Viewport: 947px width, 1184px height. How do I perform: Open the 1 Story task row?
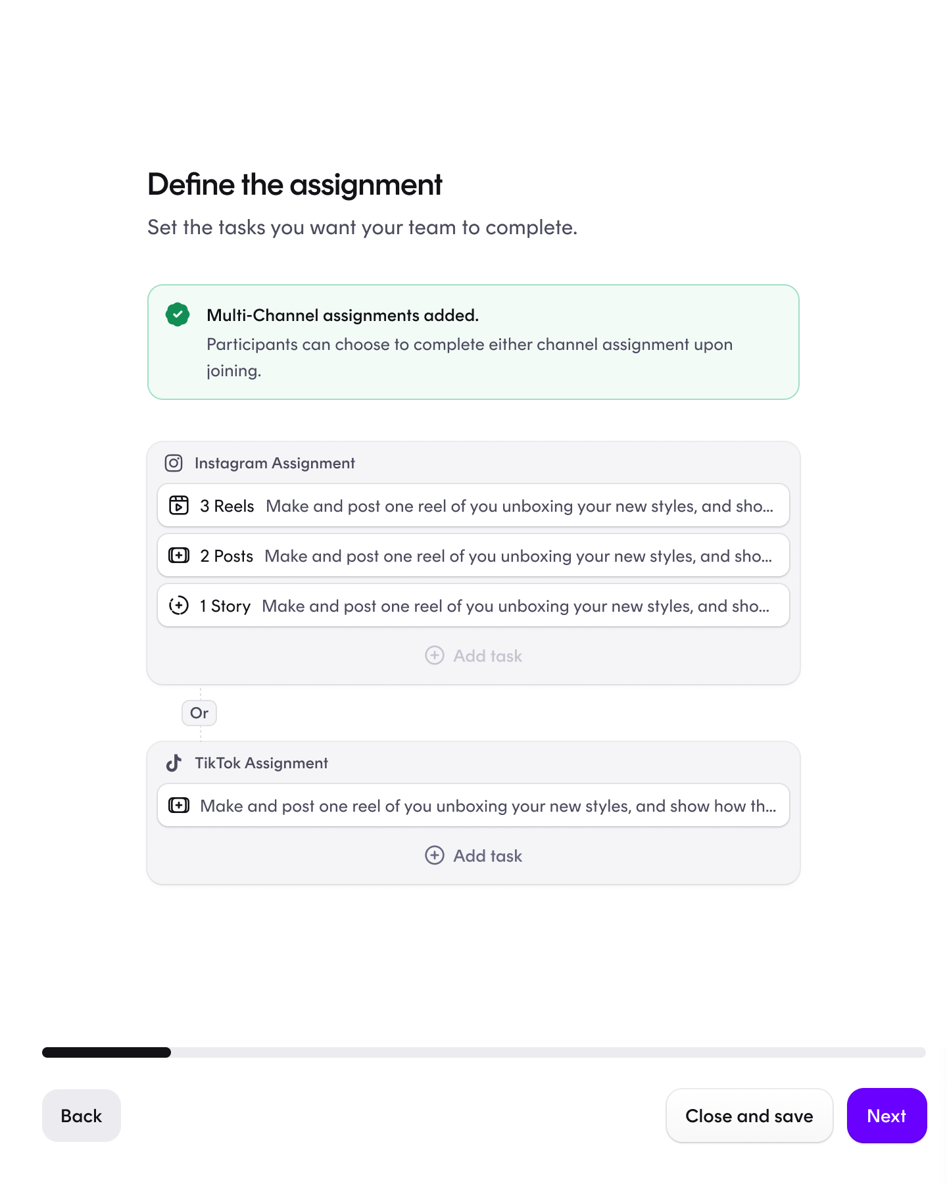click(x=473, y=605)
